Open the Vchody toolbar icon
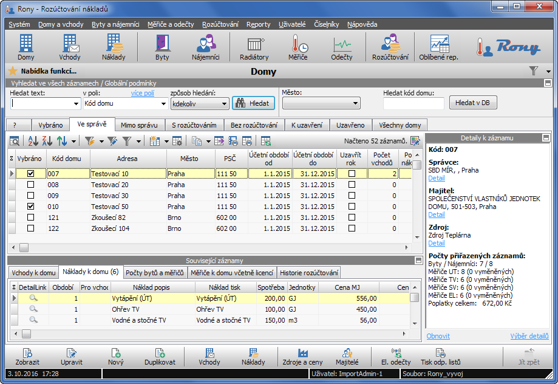The width and height of the screenshot is (558, 384). 70,47
